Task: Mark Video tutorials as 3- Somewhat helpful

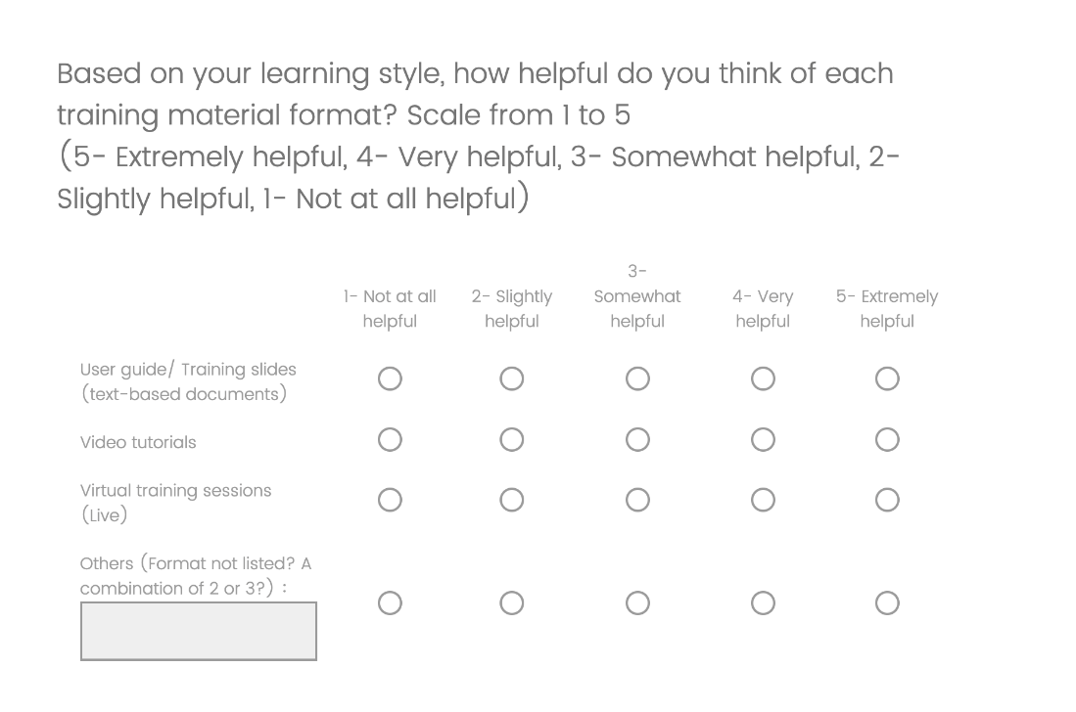Action: pos(637,440)
